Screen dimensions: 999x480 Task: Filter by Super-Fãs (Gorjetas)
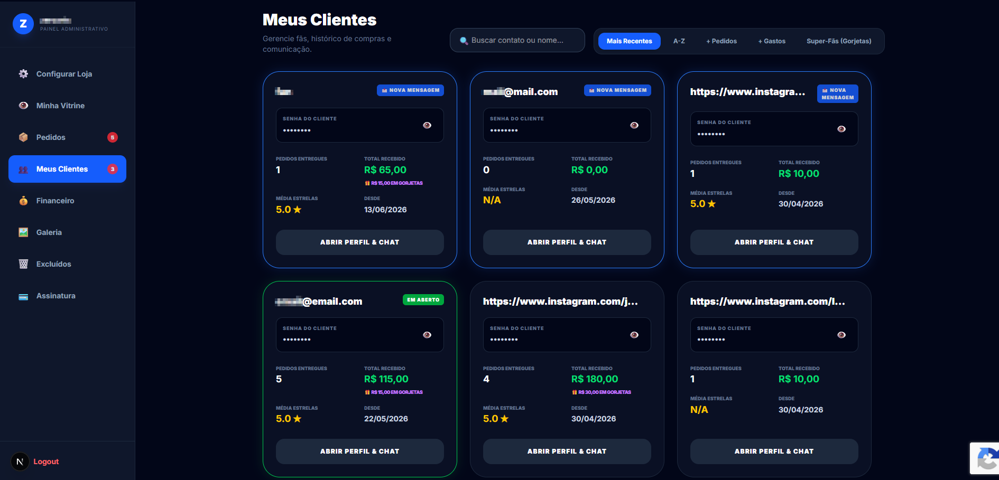[x=839, y=41]
